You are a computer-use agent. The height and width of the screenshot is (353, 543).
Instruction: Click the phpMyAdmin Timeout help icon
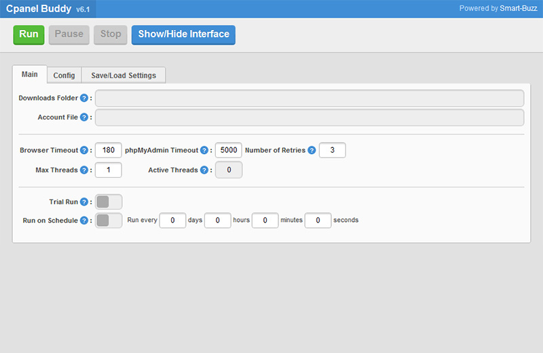coord(204,150)
